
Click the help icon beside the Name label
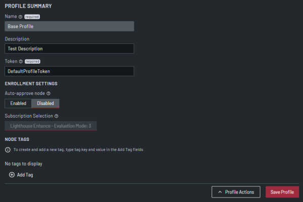tap(20, 17)
